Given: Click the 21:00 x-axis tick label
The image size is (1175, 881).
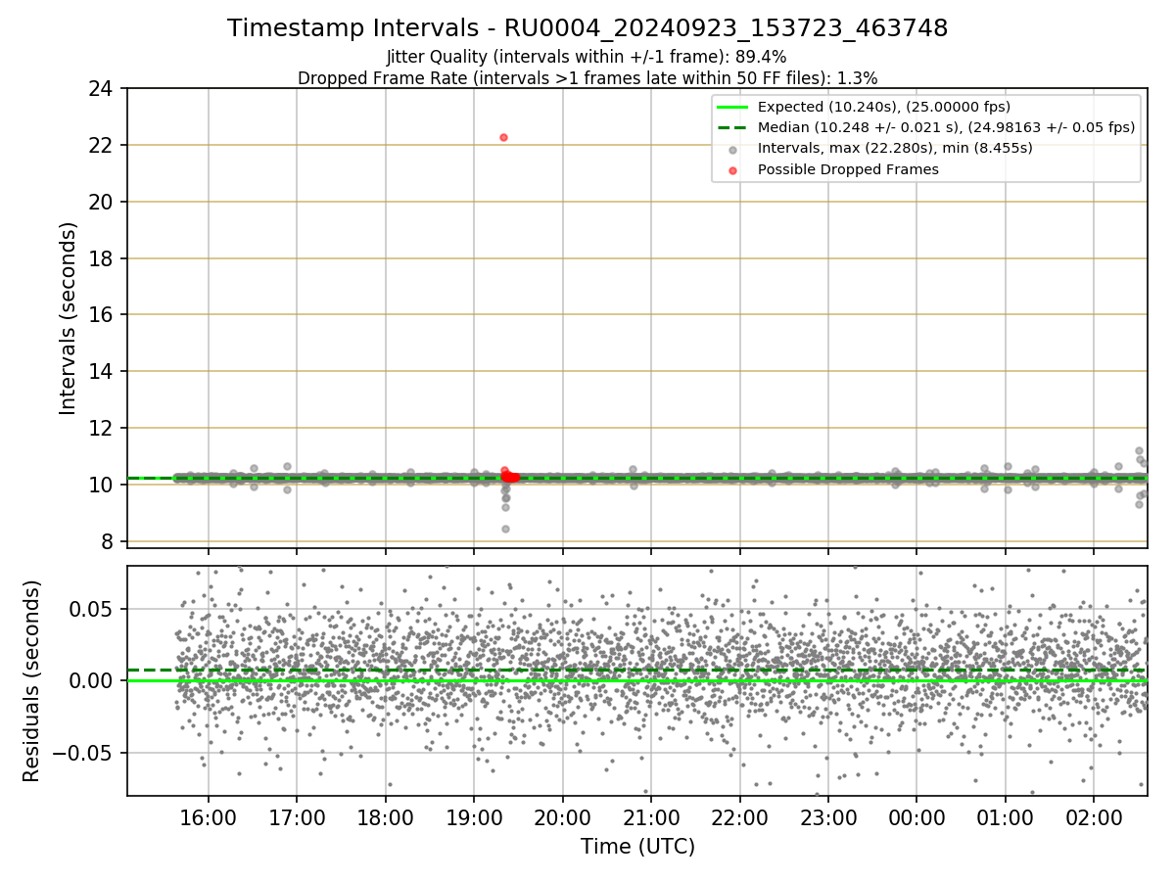Looking at the screenshot, I should pyautogui.click(x=651, y=816).
